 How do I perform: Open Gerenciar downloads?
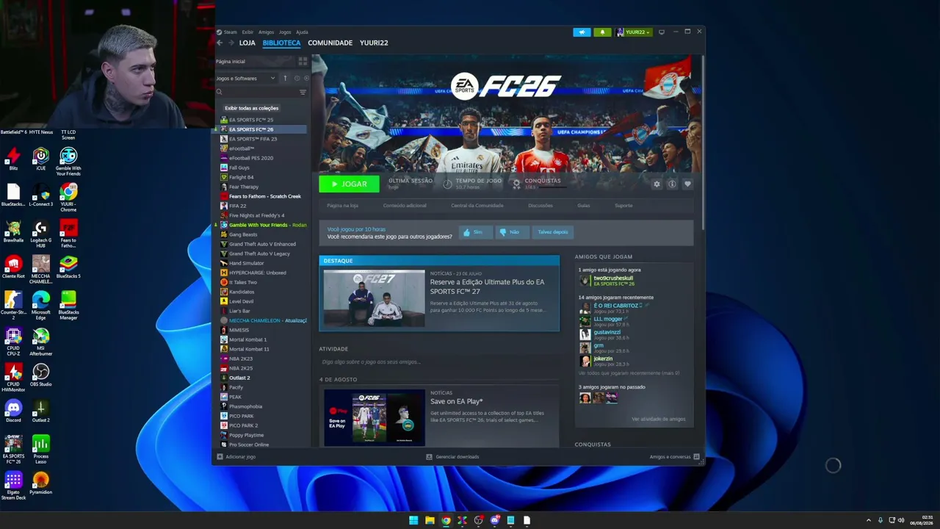coord(452,457)
